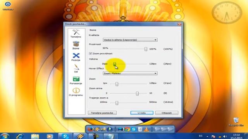Switch to the Ponasanje section
The image size is (248, 139).
click(x=76, y=80)
